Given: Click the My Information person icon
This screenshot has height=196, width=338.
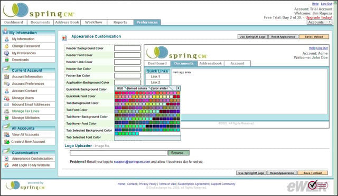Looking at the screenshot, I should (7, 39).
